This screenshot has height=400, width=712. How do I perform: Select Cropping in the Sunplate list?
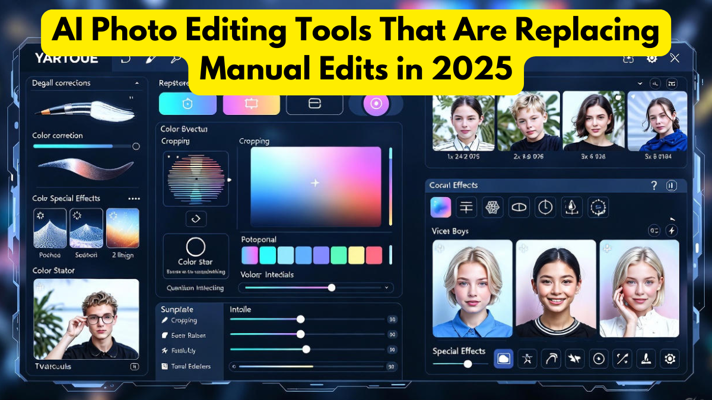184,320
